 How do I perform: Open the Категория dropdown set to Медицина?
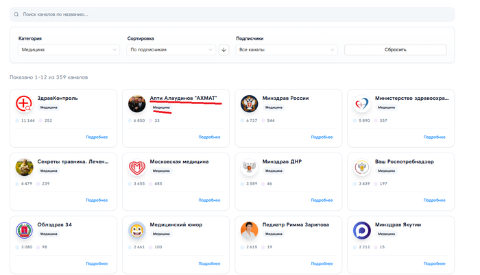(x=69, y=50)
